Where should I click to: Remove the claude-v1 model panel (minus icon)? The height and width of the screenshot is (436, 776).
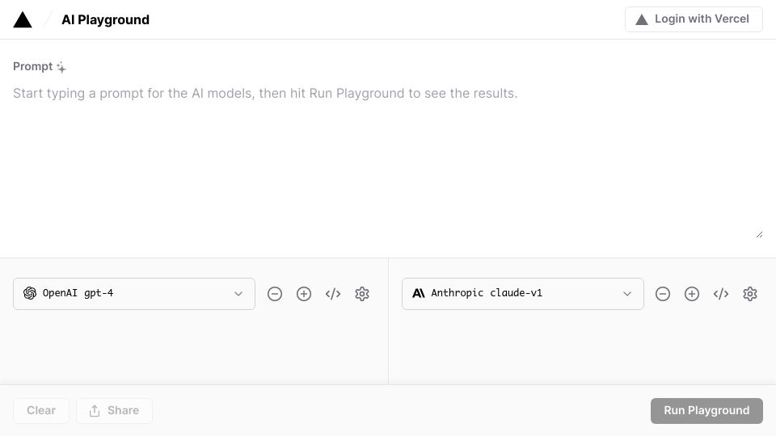click(x=663, y=294)
